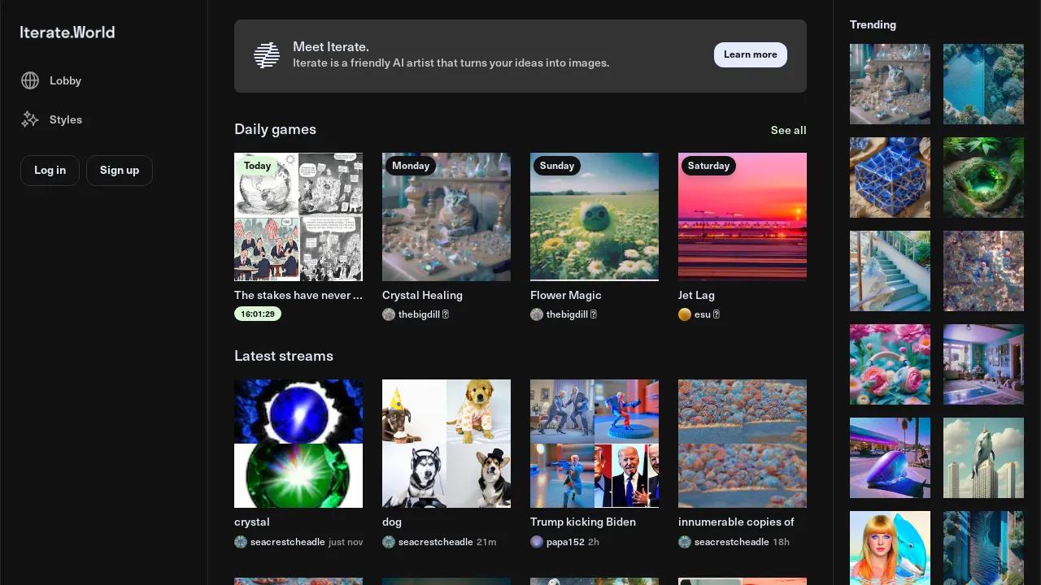Click seacrestcheadle avatar under crystal stream
This screenshot has height=585, width=1041.
click(241, 542)
